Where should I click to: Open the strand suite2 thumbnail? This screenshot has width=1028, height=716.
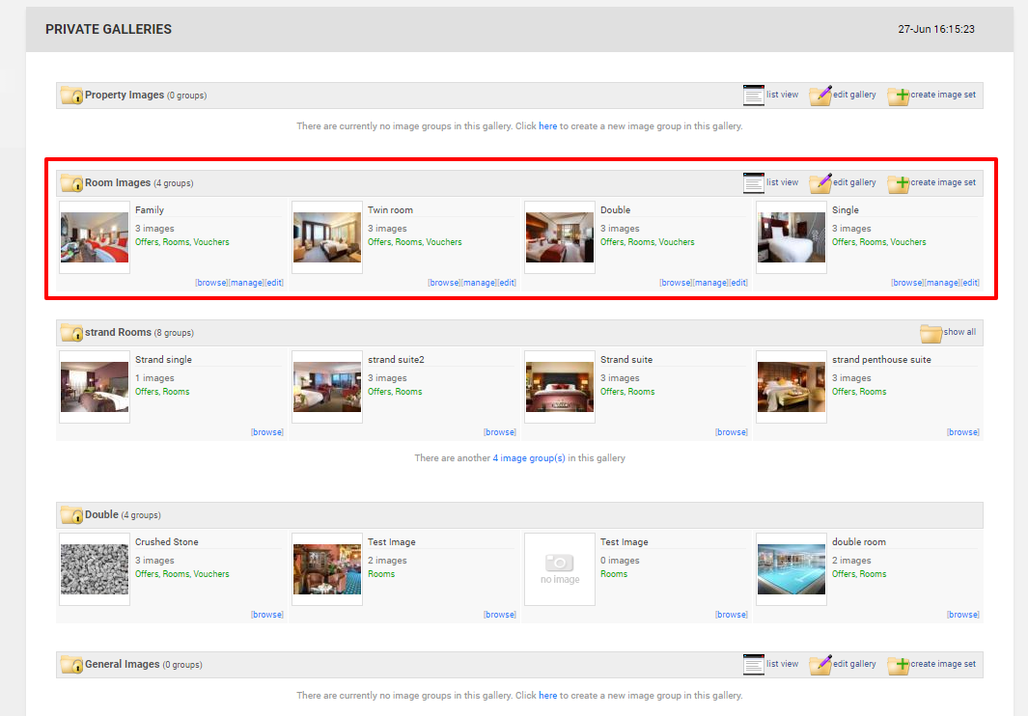(327, 387)
